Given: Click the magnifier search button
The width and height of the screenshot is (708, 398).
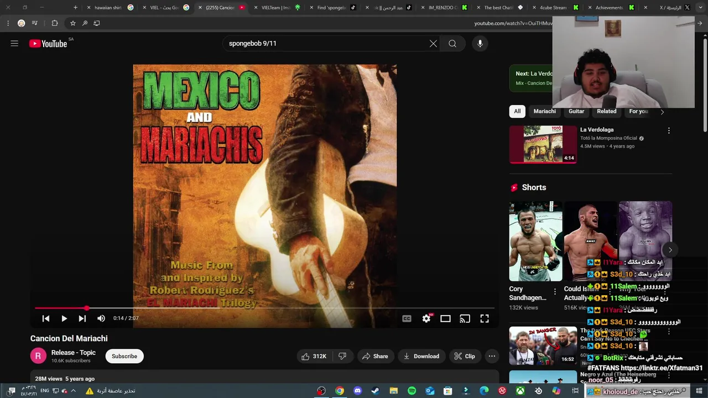Looking at the screenshot, I should pyautogui.click(x=452, y=43).
